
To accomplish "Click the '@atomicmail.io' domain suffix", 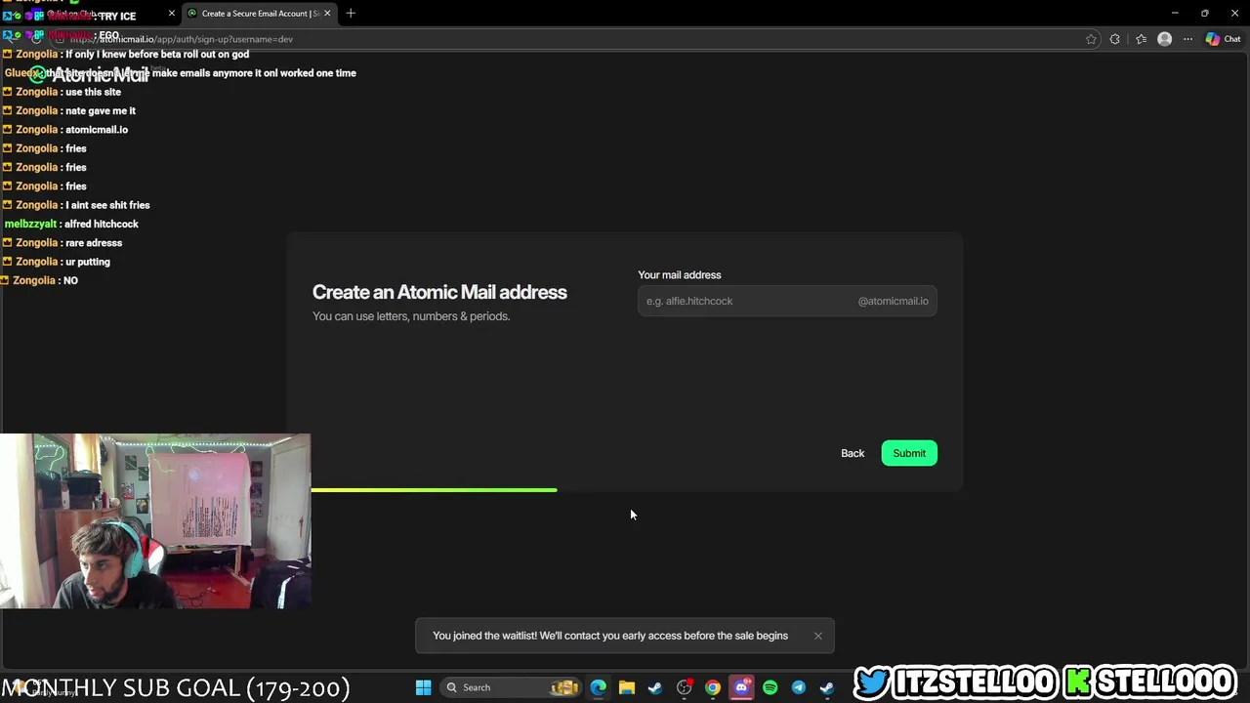I will tap(893, 301).
